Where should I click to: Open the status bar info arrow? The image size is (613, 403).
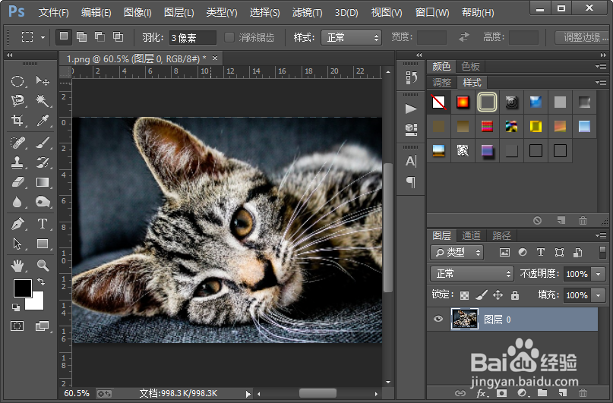point(248,394)
